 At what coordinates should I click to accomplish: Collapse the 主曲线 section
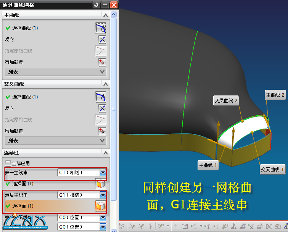coord(106,15)
